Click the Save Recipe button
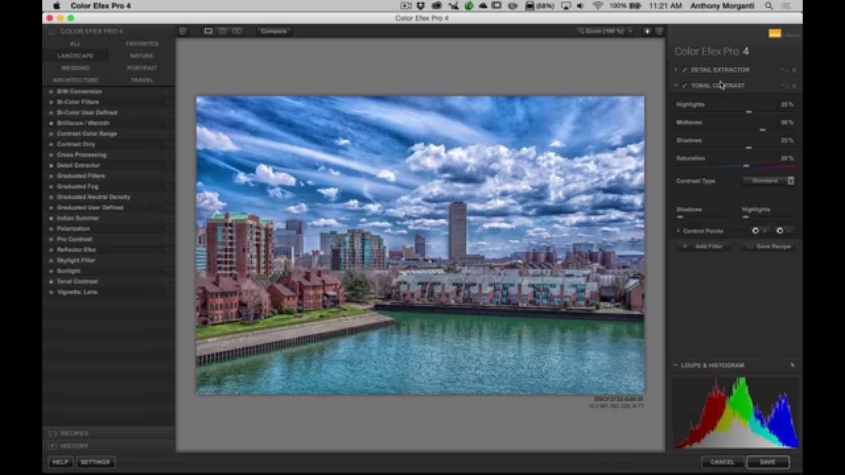This screenshot has width=845, height=475. pos(767,246)
